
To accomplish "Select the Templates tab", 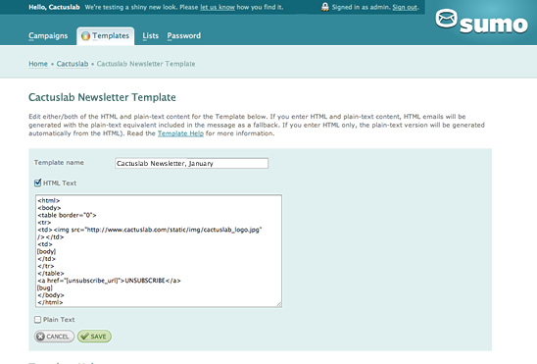I will click(x=106, y=35).
